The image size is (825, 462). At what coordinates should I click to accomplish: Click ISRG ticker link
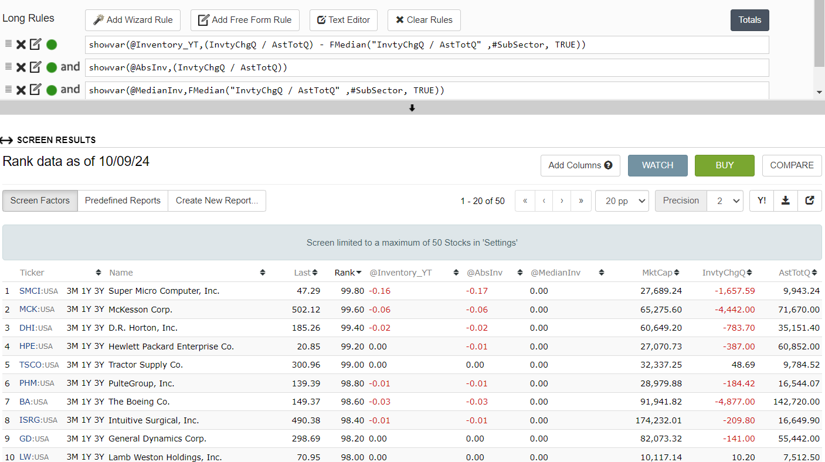(x=39, y=420)
